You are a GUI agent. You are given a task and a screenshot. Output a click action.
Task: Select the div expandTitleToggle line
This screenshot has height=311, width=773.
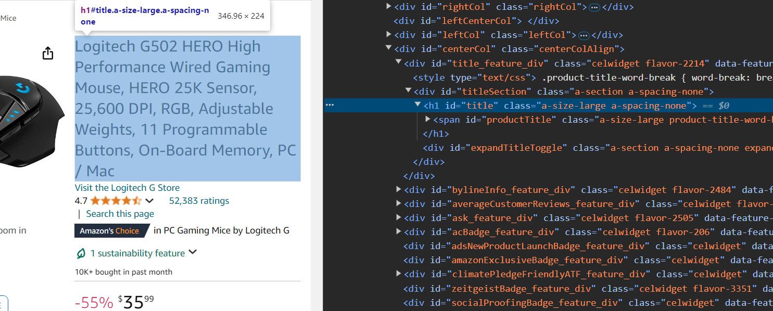click(x=598, y=148)
